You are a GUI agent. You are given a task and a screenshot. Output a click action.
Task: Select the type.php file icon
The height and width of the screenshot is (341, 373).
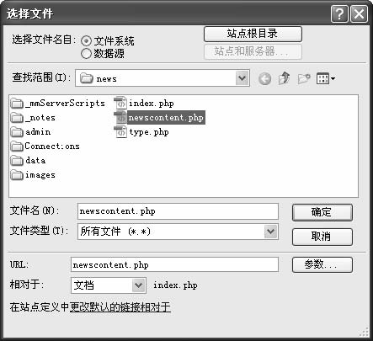point(120,132)
